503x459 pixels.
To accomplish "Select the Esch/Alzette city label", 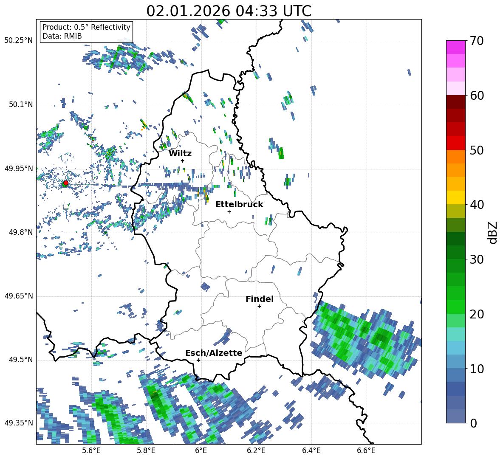I will [x=214, y=353].
